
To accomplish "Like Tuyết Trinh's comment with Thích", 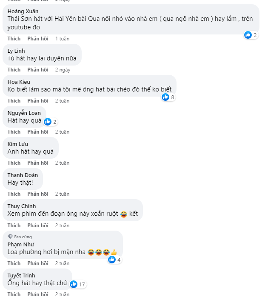I will point(14,294).
